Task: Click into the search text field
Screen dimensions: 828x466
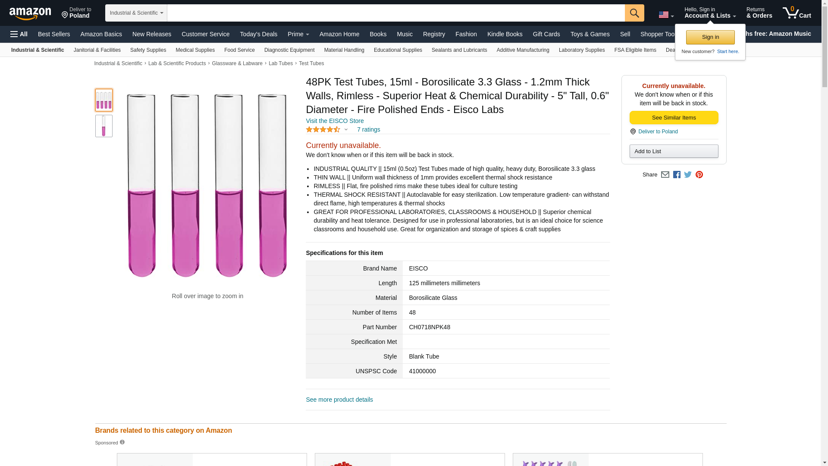Action: (395, 13)
